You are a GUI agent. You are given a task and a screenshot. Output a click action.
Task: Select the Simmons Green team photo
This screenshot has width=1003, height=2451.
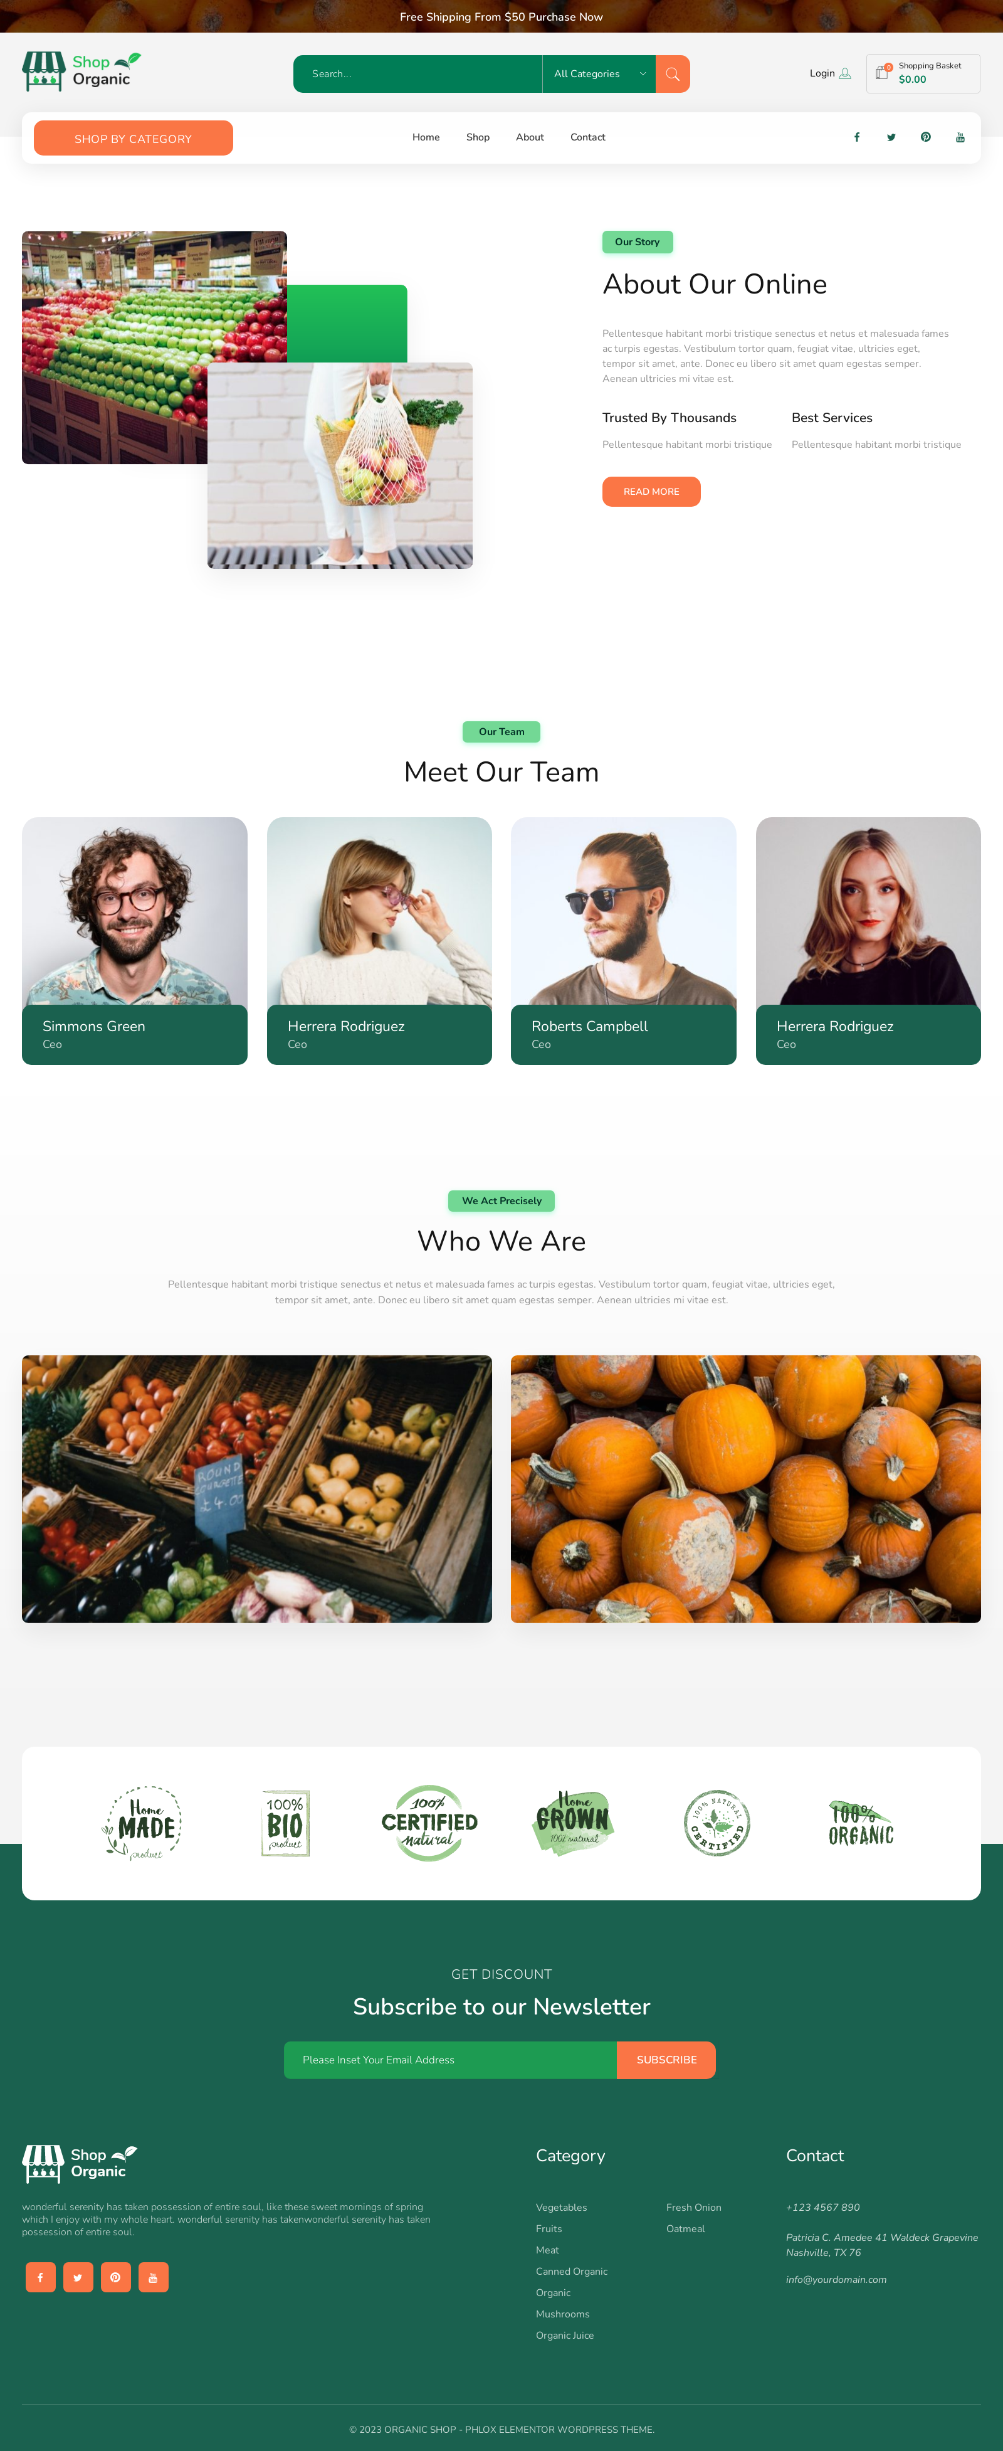135,911
